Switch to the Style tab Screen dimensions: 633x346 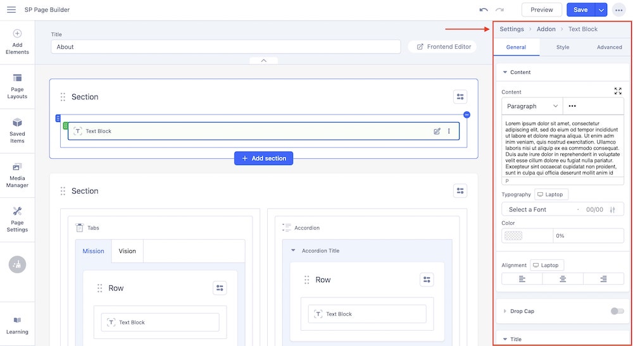click(x=562, y=47)
